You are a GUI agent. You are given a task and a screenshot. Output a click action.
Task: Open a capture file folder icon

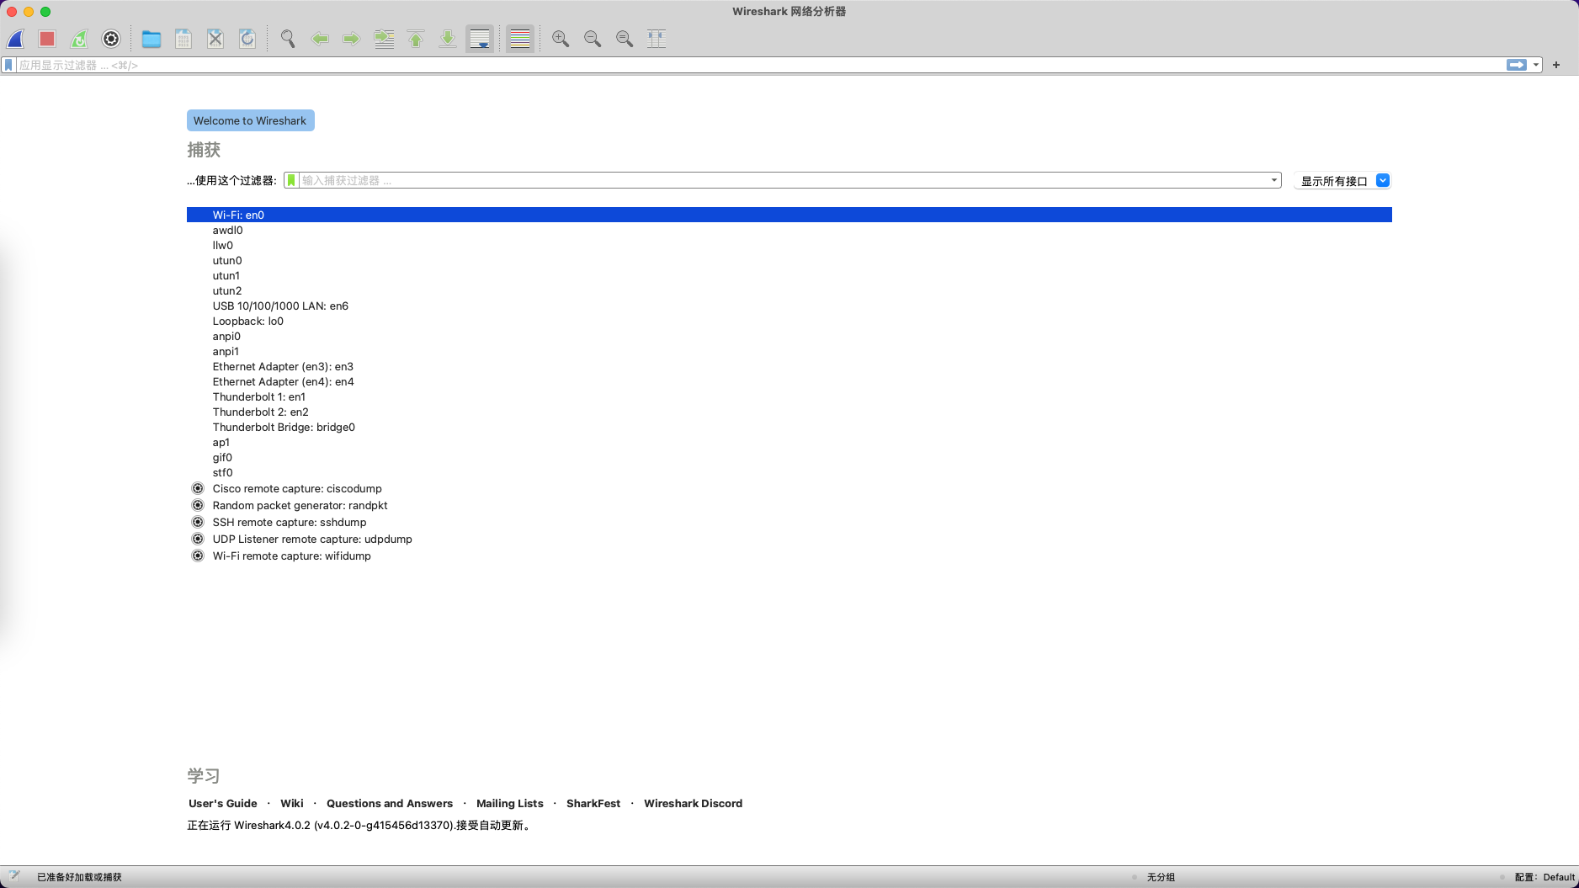(x=152, y=39)
